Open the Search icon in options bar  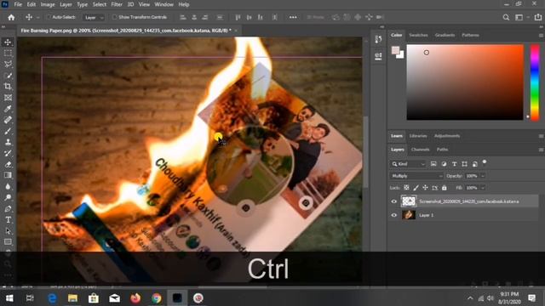pyautogui.click(x=506, y=17)
